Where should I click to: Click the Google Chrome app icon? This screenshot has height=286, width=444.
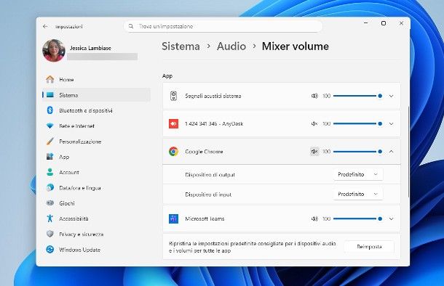click(x=173, y=152)
